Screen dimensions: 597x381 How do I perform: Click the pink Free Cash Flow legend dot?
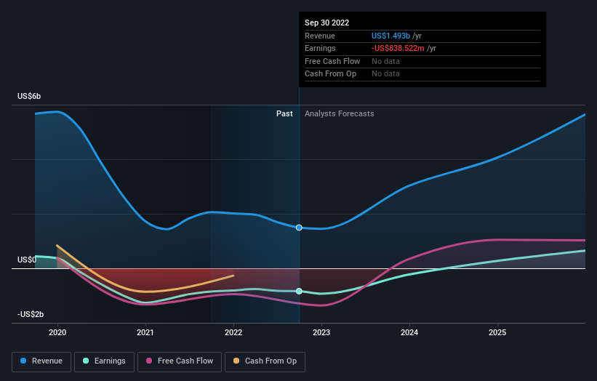(149, 361)
